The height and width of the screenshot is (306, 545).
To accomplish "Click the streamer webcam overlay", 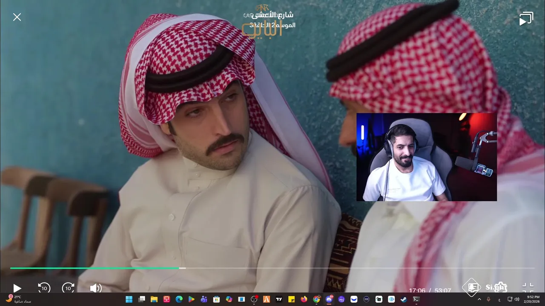I will click(x=427, y=157).
